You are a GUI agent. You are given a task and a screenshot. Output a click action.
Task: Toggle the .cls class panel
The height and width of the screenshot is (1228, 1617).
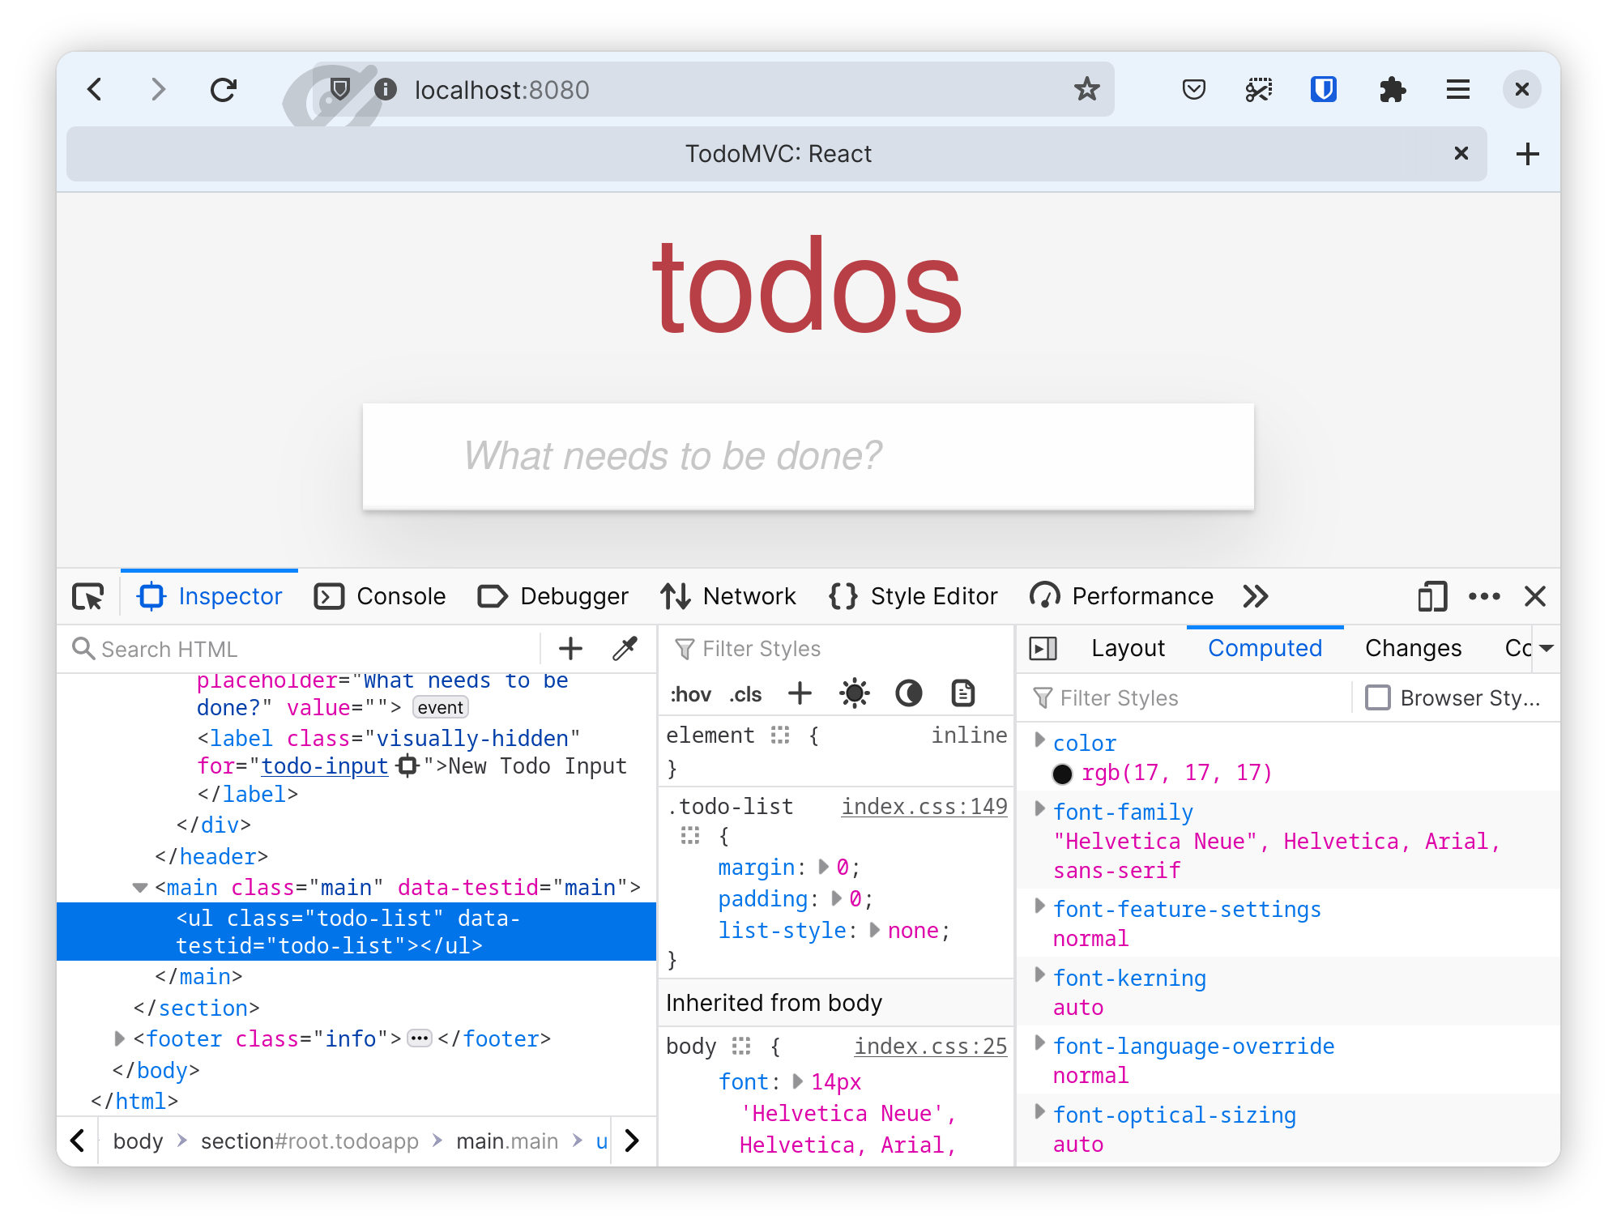pos(745,694)
